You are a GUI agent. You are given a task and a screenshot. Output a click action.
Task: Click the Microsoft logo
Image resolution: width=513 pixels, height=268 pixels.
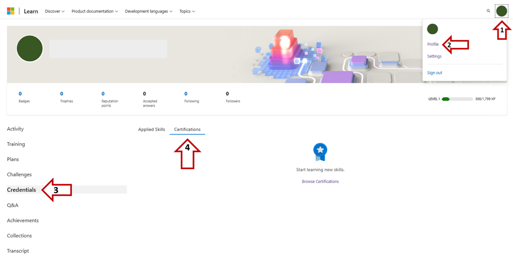point(10,10)
